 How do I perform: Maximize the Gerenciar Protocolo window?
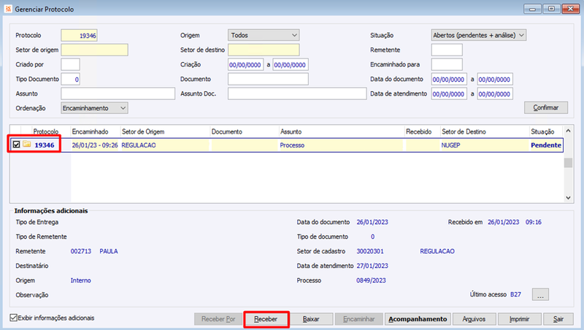pos(552,9)
